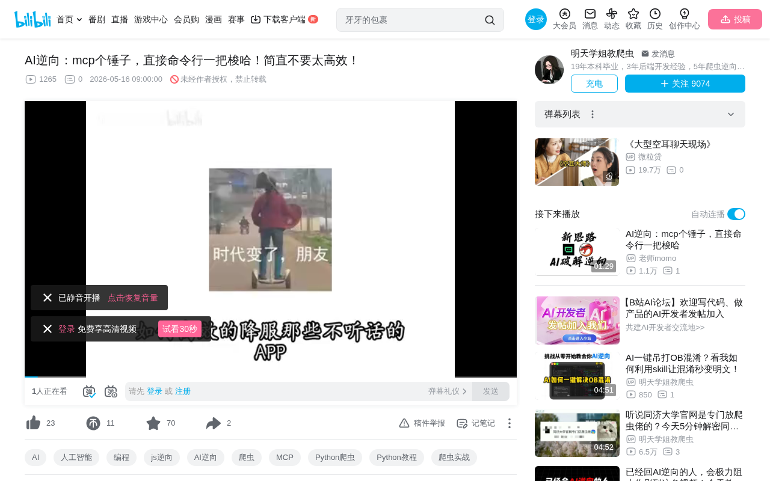The height and width of the screenshot is (481, 770).
Task: Give a coin to the video
Action: click(x=93, y=423)
